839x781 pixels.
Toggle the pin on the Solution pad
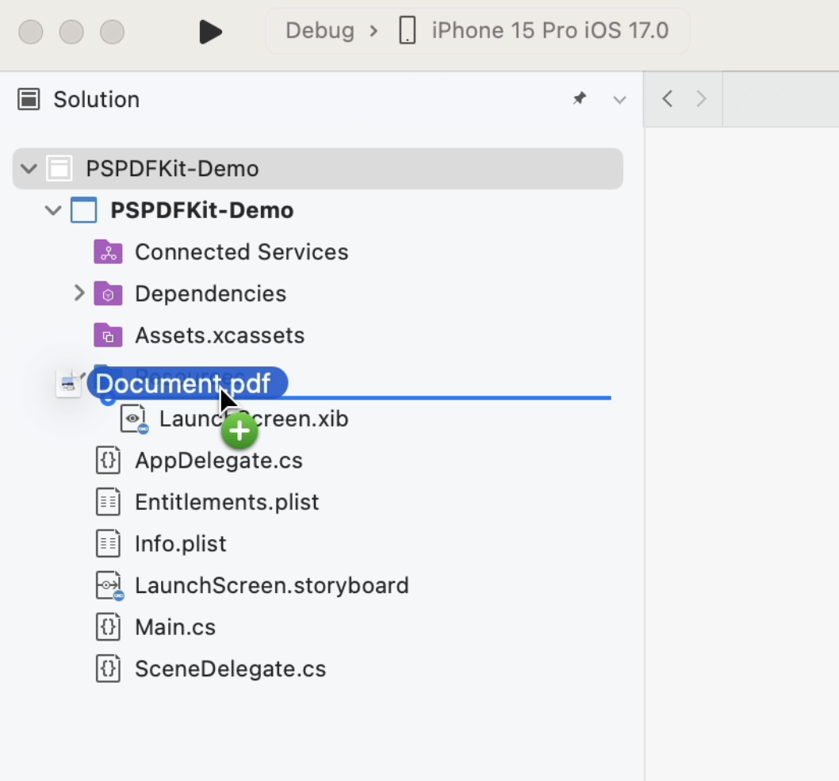580,98
